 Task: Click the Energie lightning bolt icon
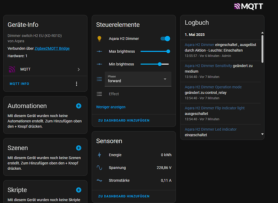tap(99, 155)
